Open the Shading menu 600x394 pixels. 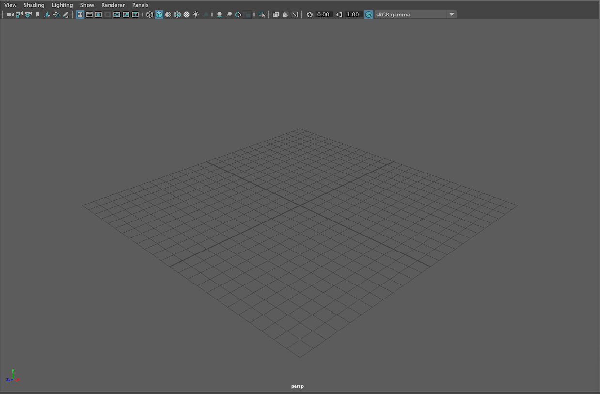point(34,5)
